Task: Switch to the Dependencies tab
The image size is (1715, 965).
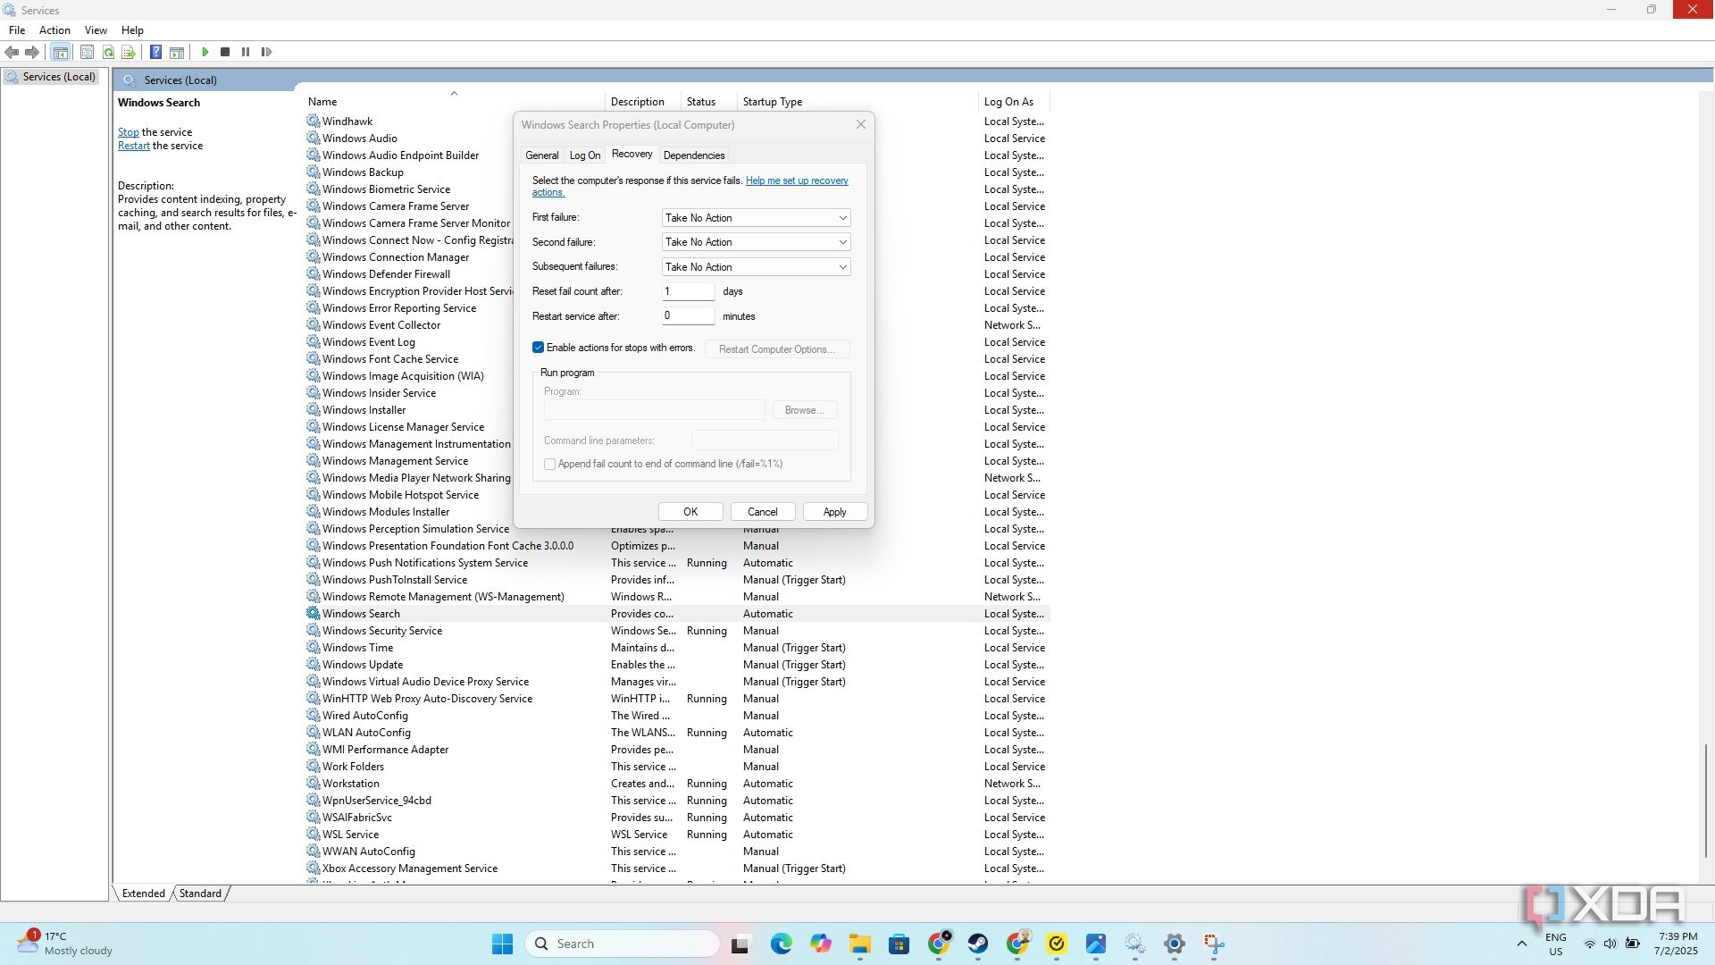Action: click(x=694, y=155)
